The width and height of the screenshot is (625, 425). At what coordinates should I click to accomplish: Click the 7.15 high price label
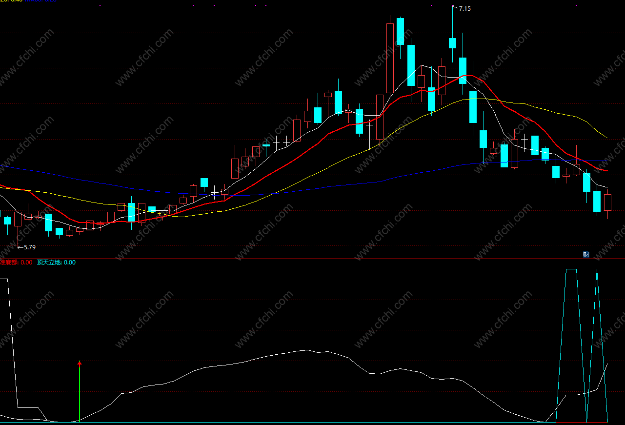click(x=464, y=8)
